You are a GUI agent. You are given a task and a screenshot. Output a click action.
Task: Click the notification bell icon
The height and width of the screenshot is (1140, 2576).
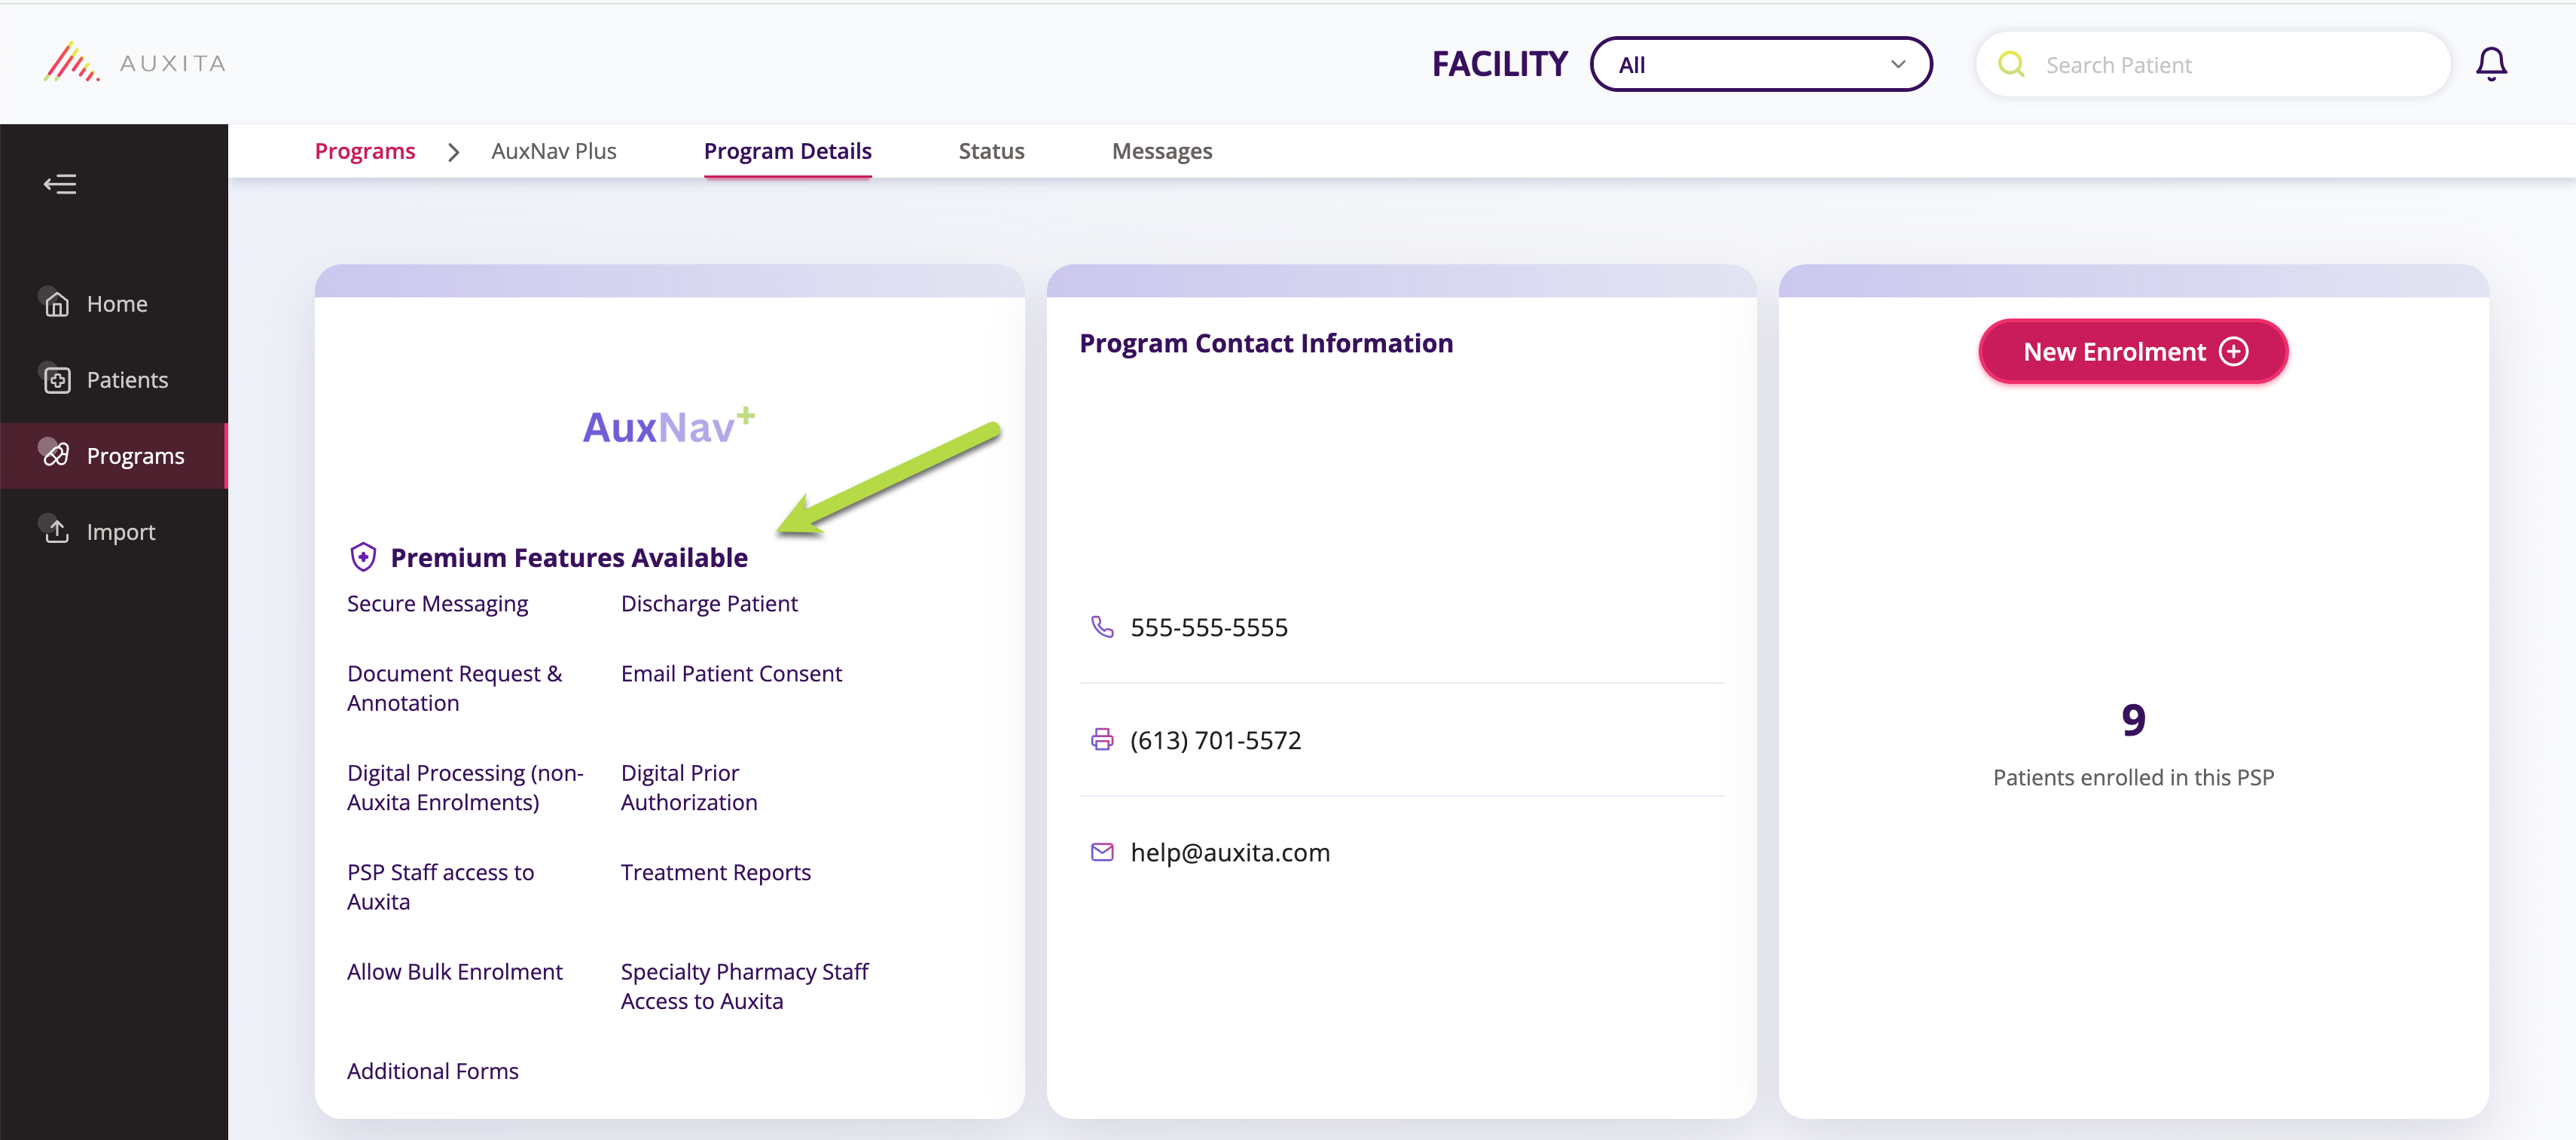click(2490, 64)
